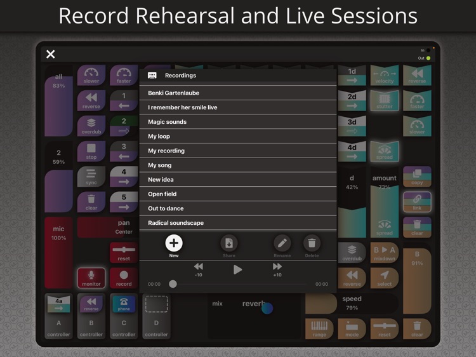This screenshot has height=357, width=476.
Task: Select the C controller phone slot
Action: [124, 316]
